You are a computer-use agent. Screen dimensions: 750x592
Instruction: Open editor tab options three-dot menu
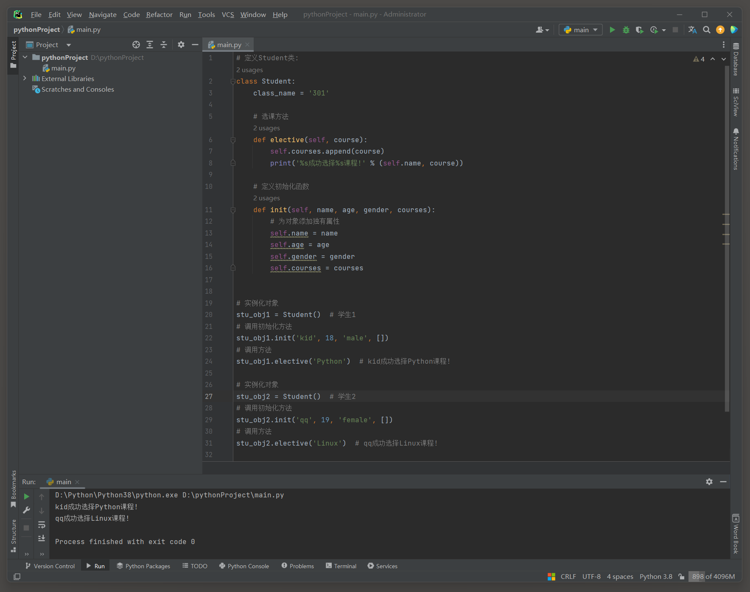pyautogui.click(x=723, y=45)
